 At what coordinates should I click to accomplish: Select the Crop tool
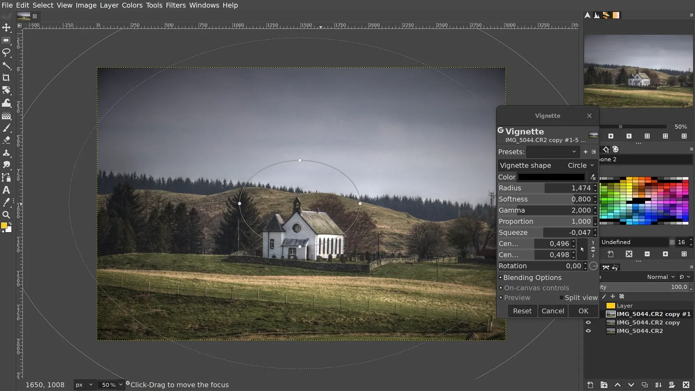click(6, 78)
